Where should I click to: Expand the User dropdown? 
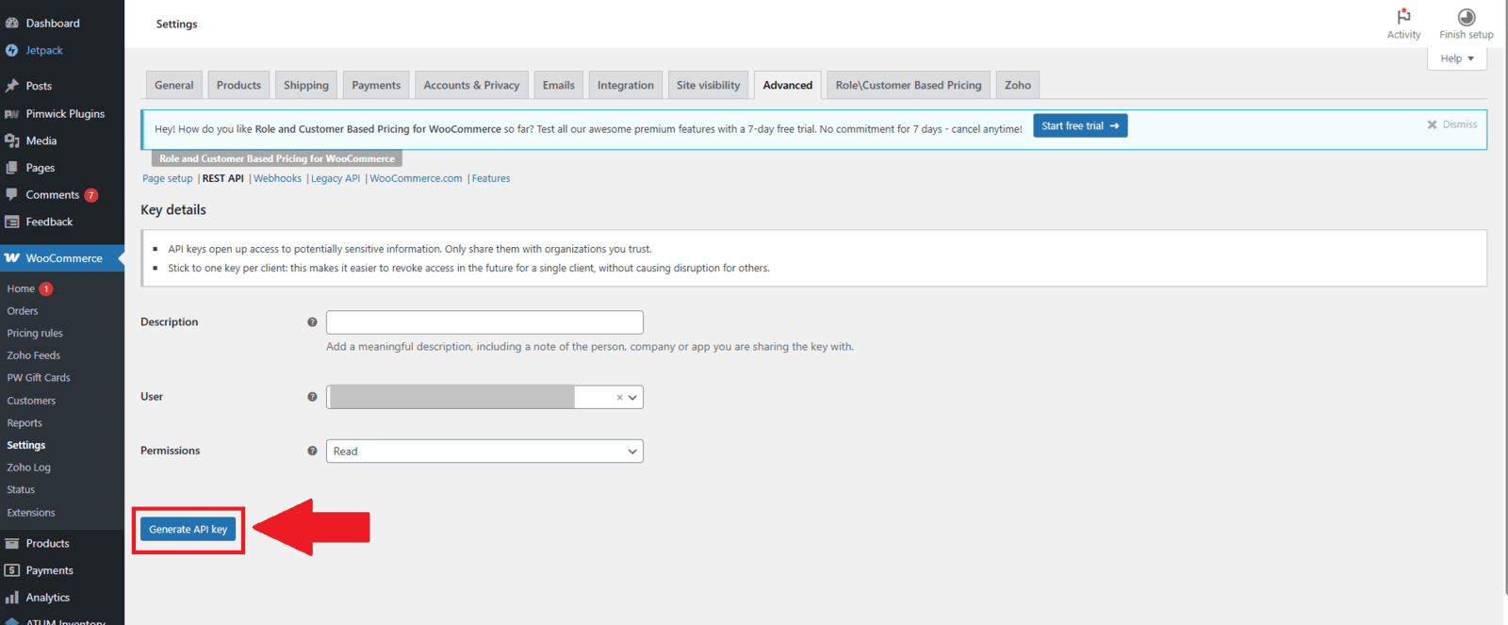point(632,398)
